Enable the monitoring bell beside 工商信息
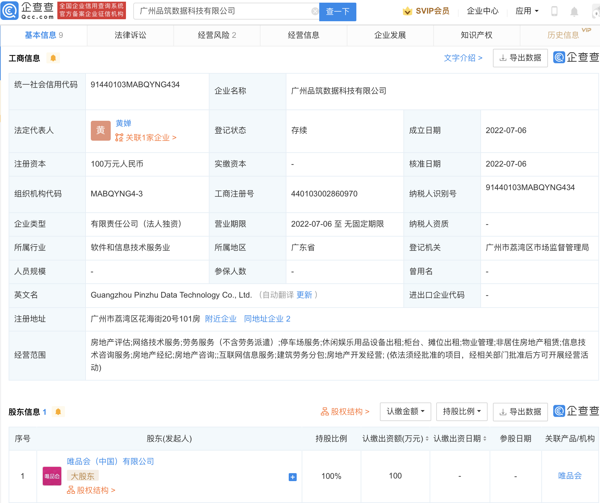 pos(53,58)
